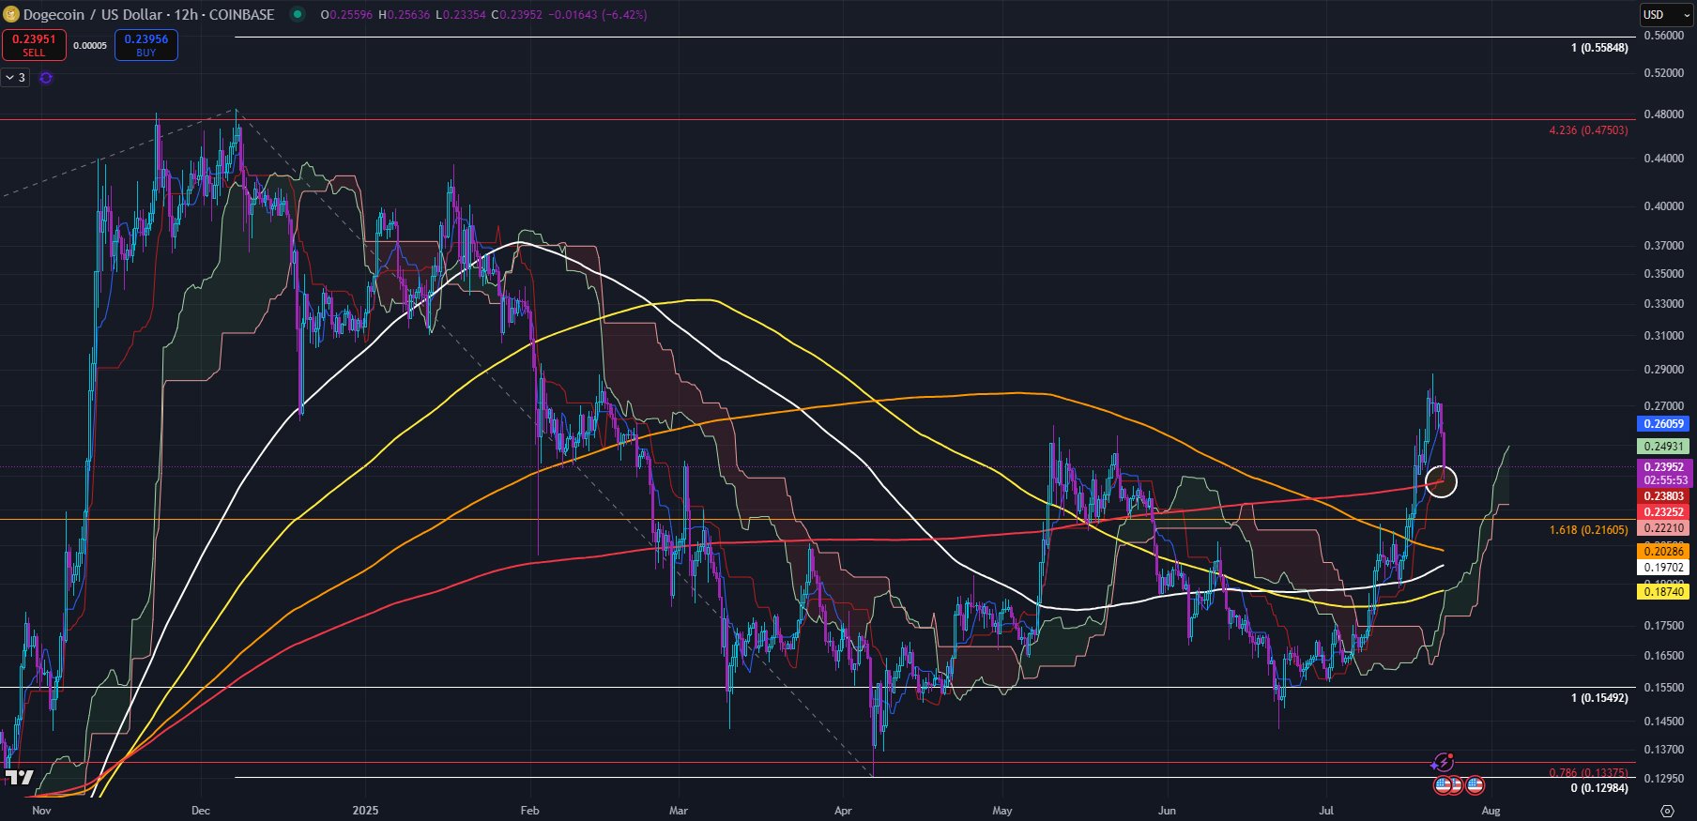Click the green market status dot
Viewport: 1697px width, 821px height.
tap(298, 14)
